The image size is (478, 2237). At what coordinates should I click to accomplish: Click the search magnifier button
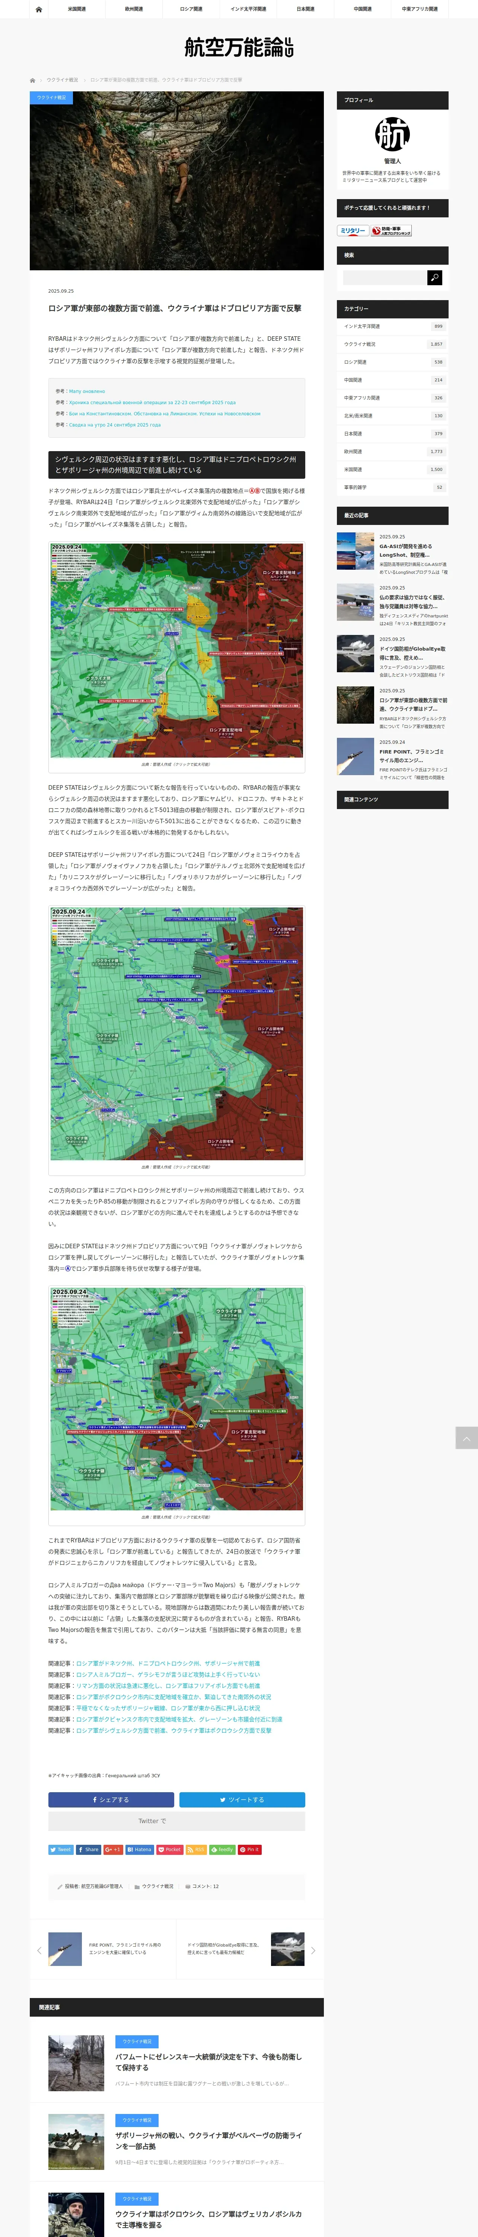(x=434, y=277)
